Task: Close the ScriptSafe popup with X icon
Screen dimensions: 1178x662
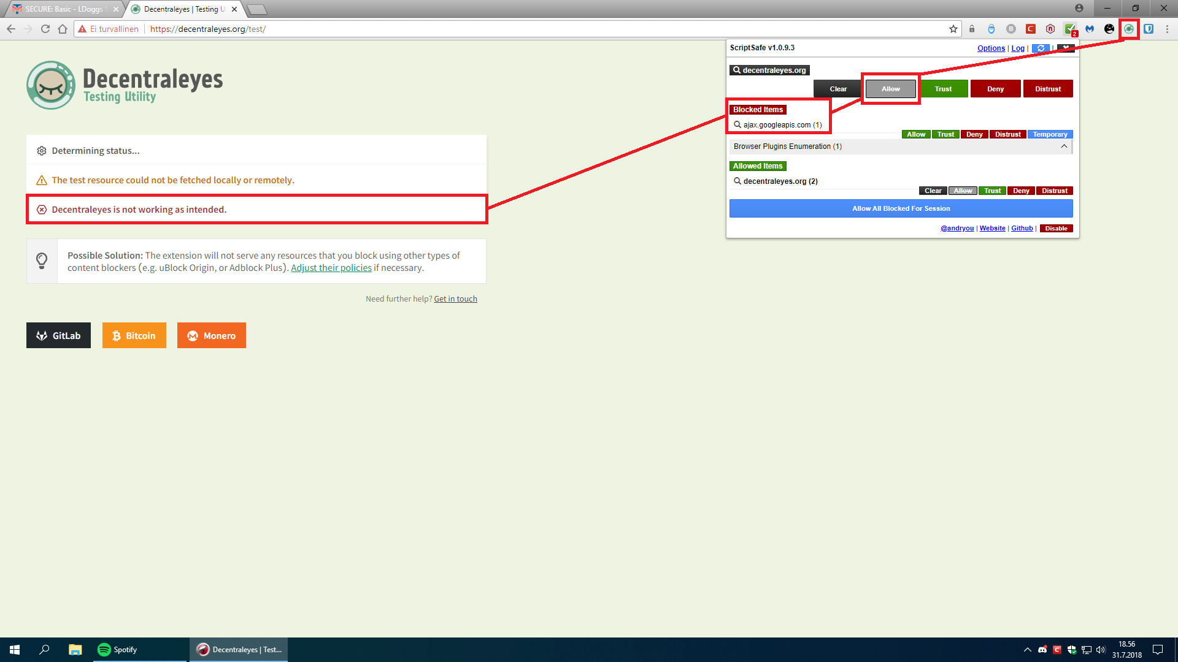Action: point(1066,48)
